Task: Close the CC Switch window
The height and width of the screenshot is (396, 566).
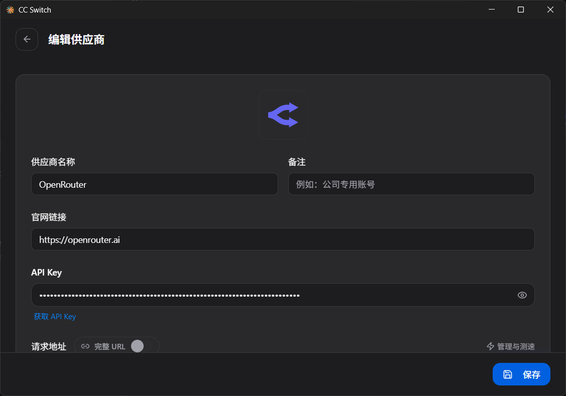Action: pos(550,10)
